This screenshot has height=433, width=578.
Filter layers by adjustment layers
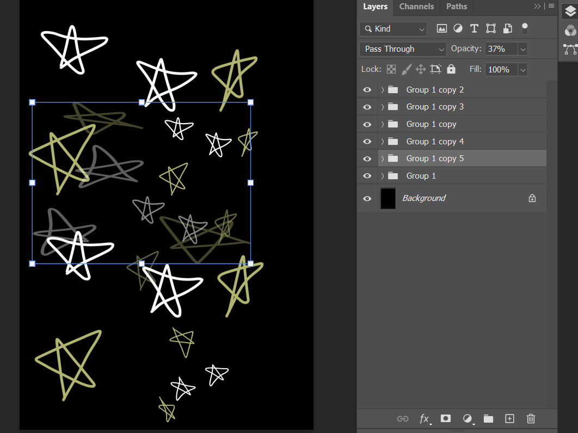(458, 28)
